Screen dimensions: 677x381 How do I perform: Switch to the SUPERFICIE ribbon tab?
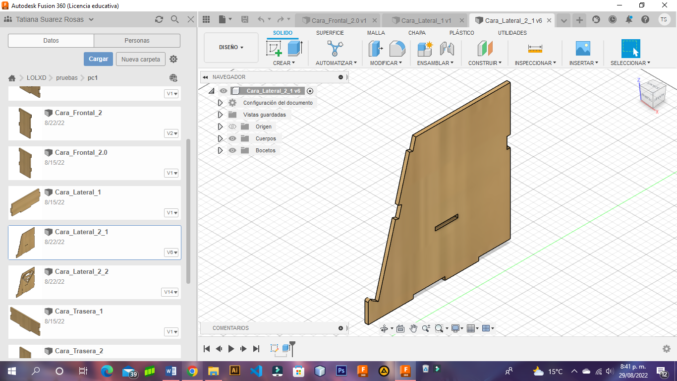click(x=330, y=33)
